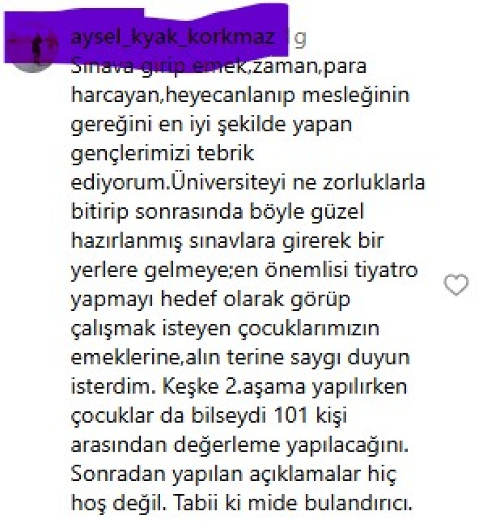
Task: Click the phrase 'Keşke 2.aşama yapılırken'
Action: pos(285,387)
